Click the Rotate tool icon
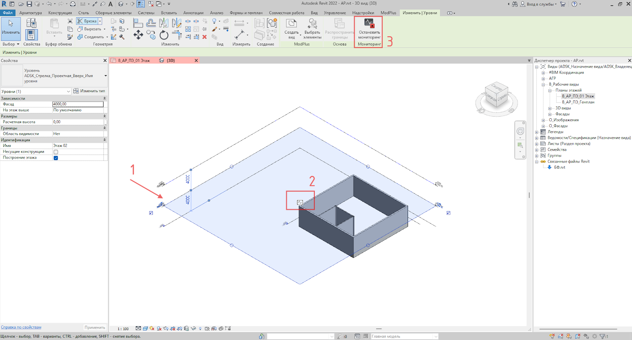 coord(164,35)
